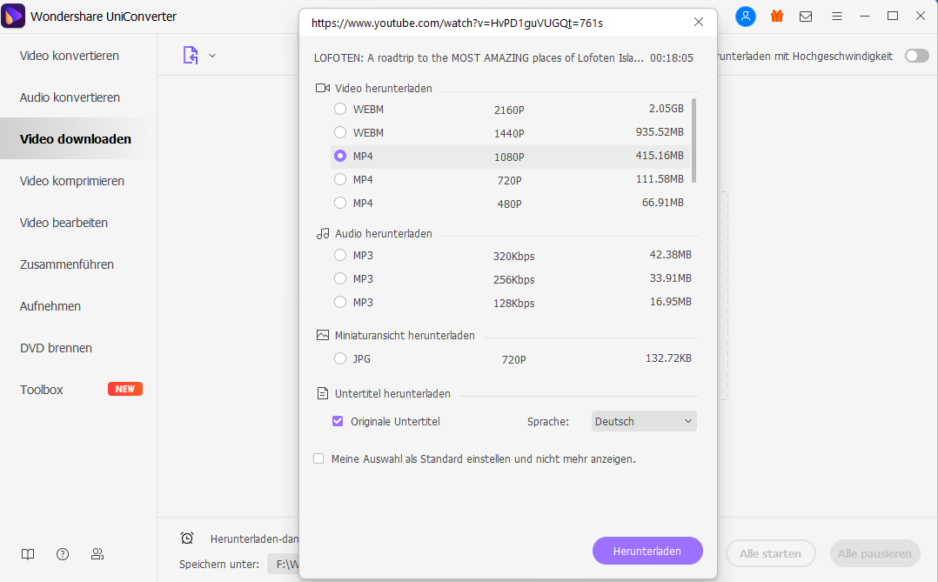This screenshot has width=938, height=582.
Task: Select the WEBM 2160P video option
Action: [340, 110]
